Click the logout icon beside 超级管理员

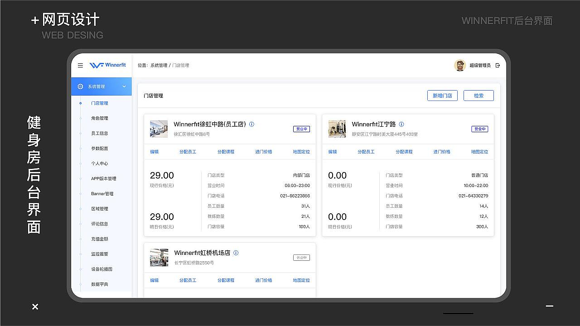[498, 65]
